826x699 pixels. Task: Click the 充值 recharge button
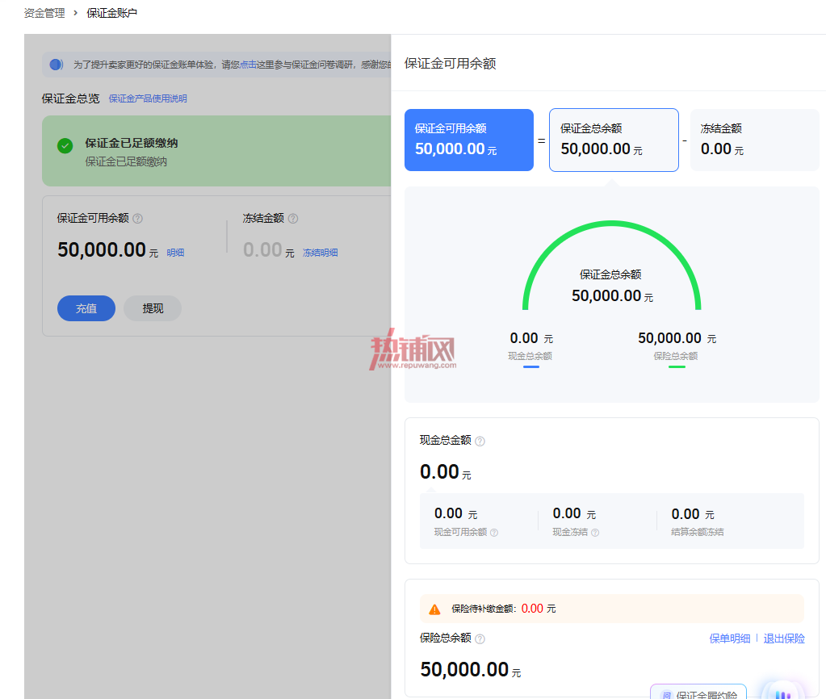tap(86, 308)
